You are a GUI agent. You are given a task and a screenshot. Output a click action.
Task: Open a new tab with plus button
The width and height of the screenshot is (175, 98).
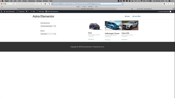point(174,9)
